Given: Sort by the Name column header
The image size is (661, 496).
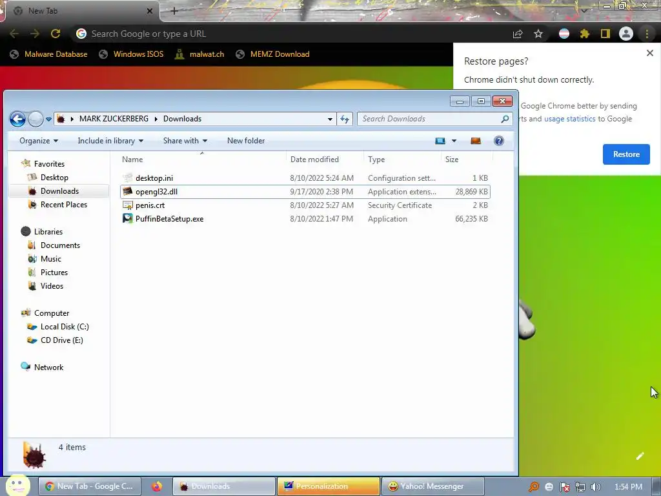Looking at the screenshot, I should tap(202, 160).
